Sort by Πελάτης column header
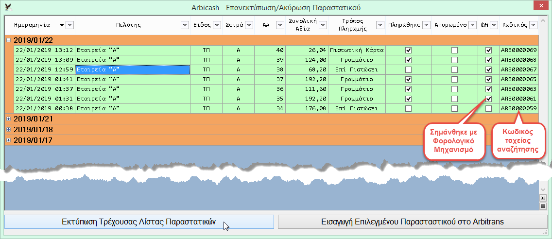This screenshot has width=552, height=239. [x=128, y=25]
